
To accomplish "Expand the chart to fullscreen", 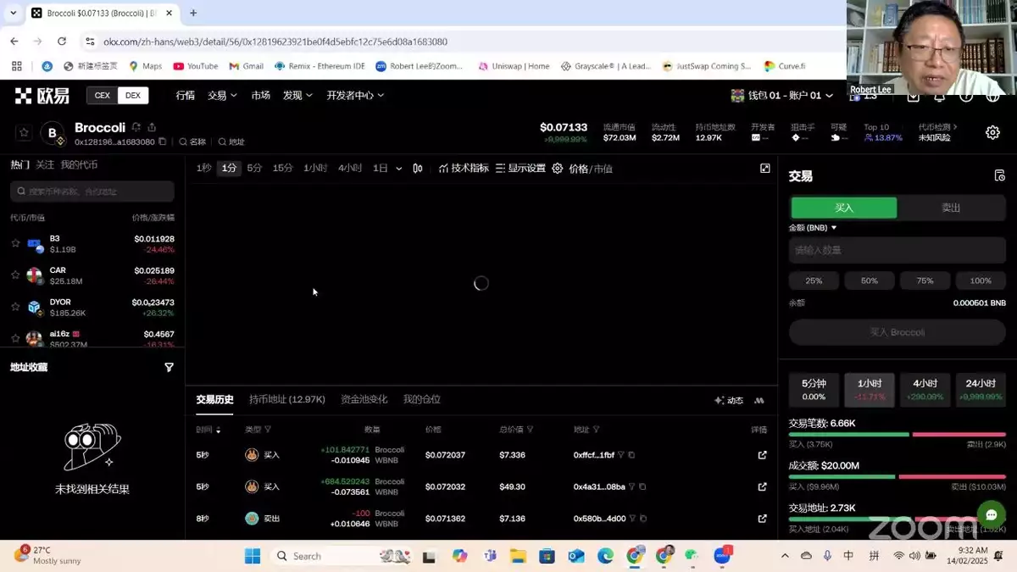I will click(x=765, y=169).
